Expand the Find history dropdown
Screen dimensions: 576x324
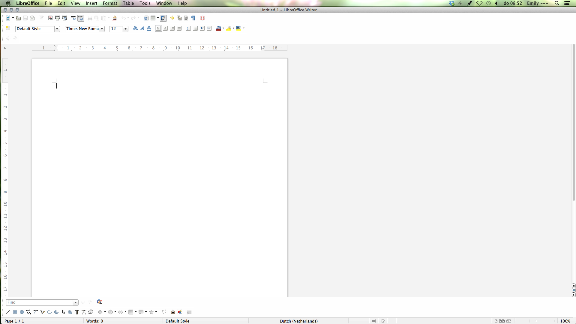click(x=76, y=302)
